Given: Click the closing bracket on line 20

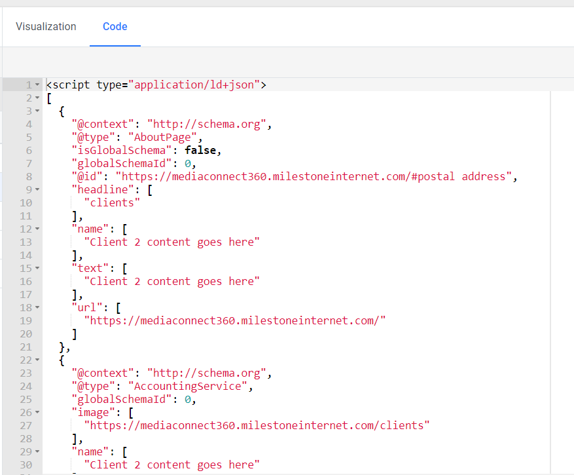Looking at the screenshot, I should [x=75, y=334].
